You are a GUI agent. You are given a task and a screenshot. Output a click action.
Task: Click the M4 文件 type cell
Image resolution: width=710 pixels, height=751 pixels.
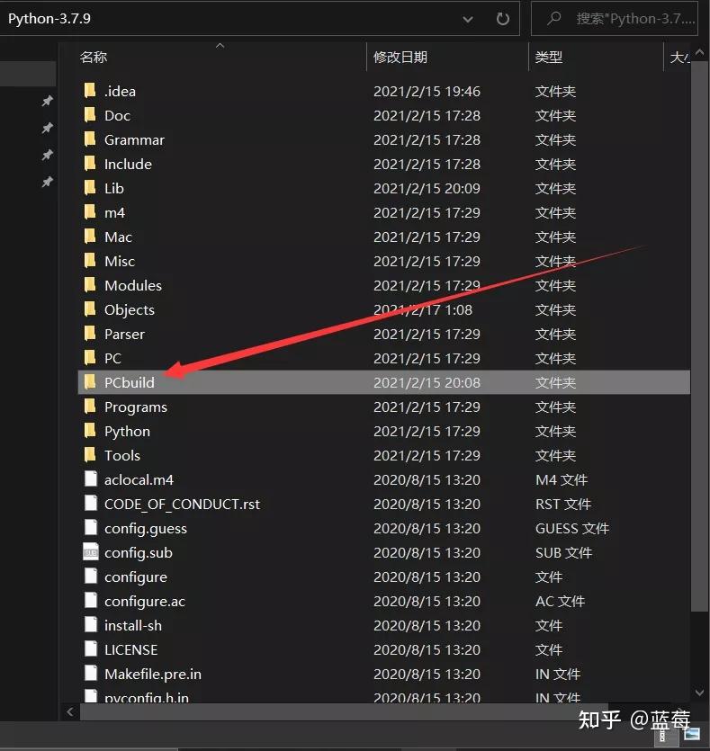(561, 479)
